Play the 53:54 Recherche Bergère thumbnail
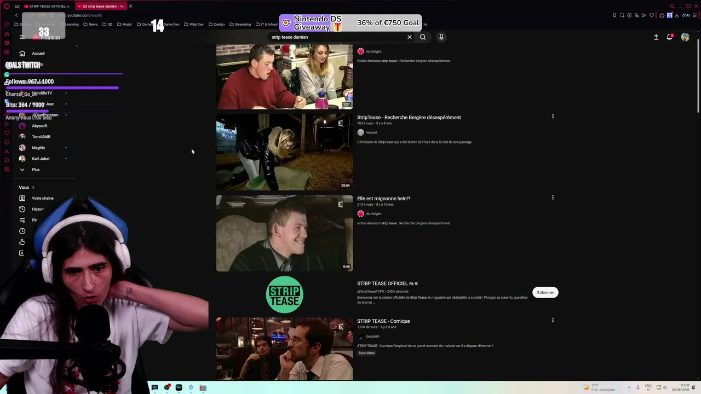 click(x=284, y=152)
